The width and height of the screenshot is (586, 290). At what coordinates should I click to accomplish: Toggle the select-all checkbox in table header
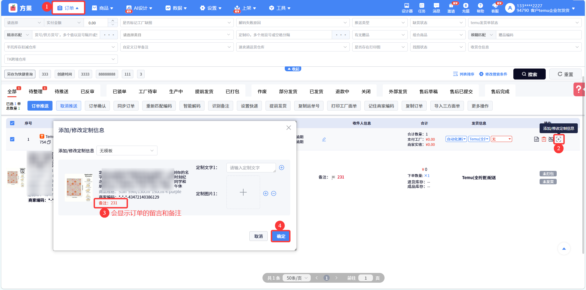click(12, 123)
